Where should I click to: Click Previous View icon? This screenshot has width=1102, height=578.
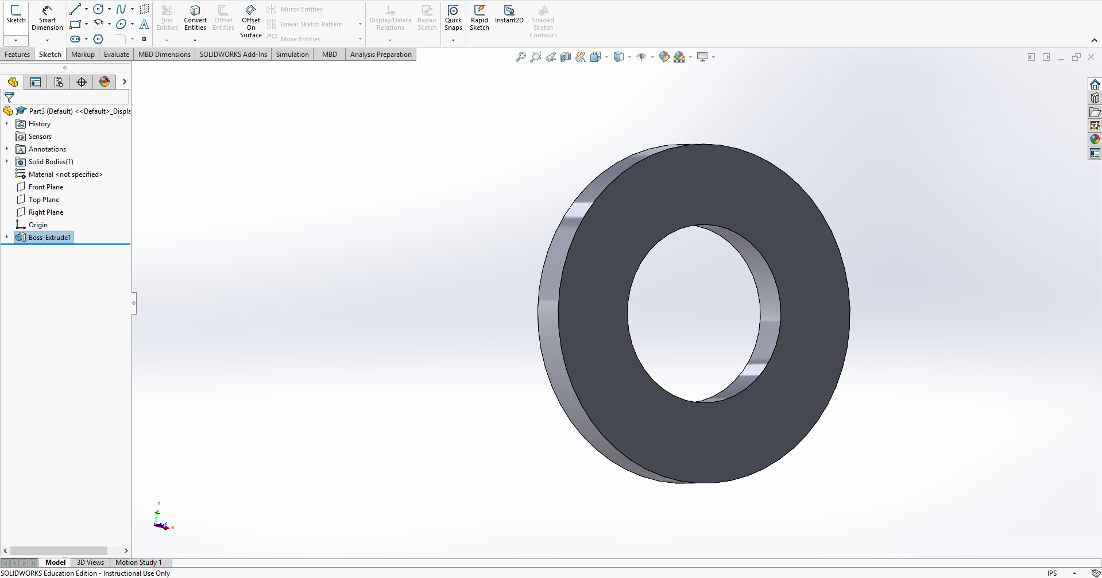pyautogui.click(x=551, y=57)
